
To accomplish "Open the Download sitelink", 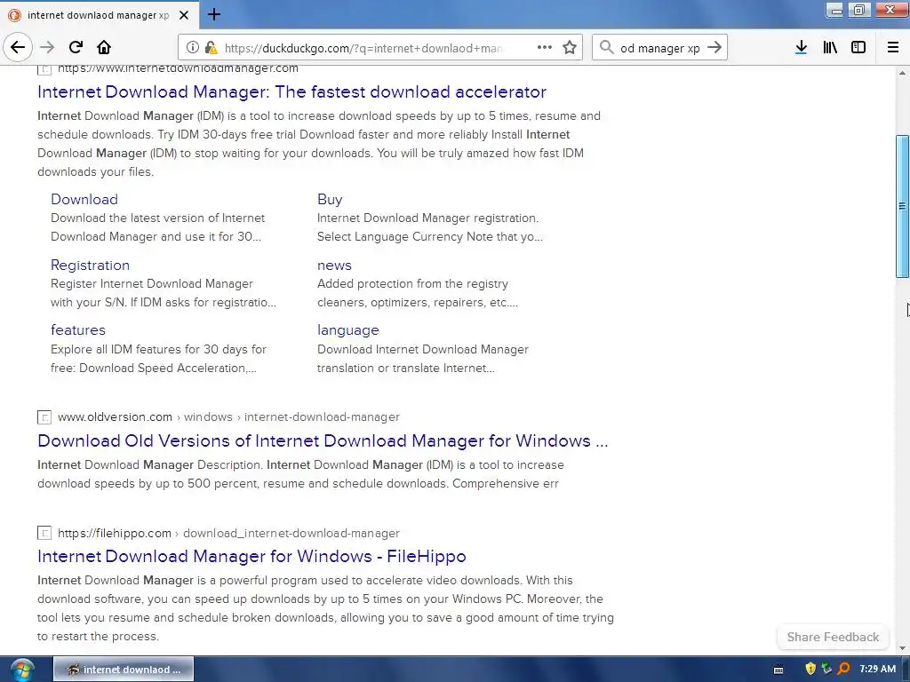I will pos(84,200).
